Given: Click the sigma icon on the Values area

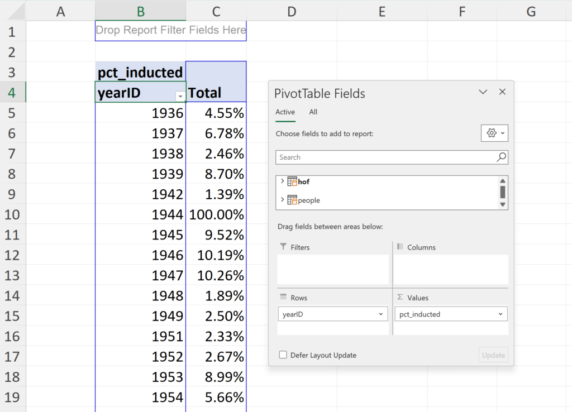Looking at the screenshot, I should click(x=399, y=297).
